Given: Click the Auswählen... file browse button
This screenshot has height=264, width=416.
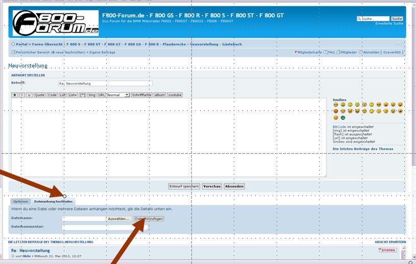Looking at the screenshot, I should tap(119, 219).
